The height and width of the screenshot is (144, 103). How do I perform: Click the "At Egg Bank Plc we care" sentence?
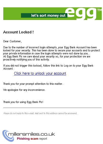pyautogui.click(x=47, y=56)
